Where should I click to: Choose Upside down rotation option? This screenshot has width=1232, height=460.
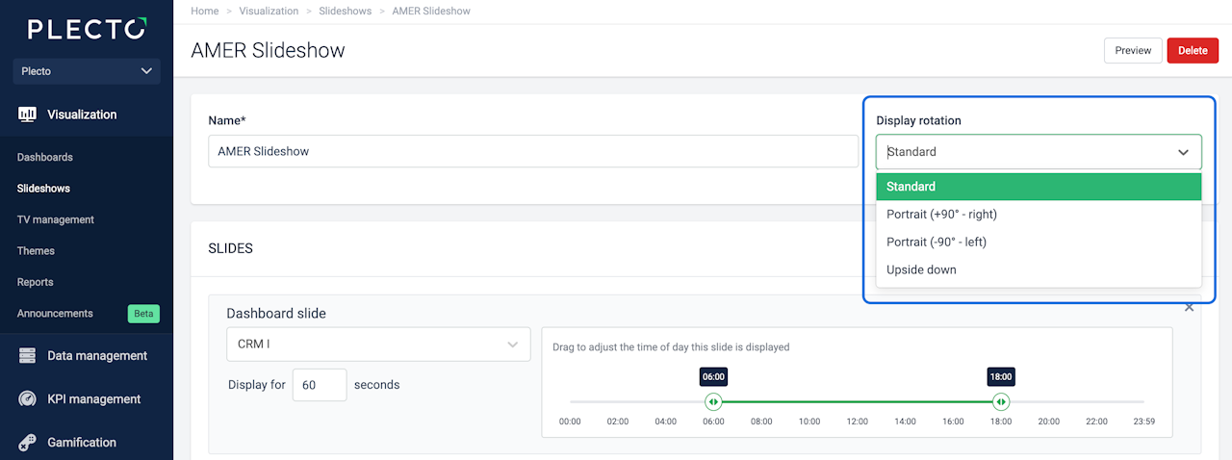point(921,270)
